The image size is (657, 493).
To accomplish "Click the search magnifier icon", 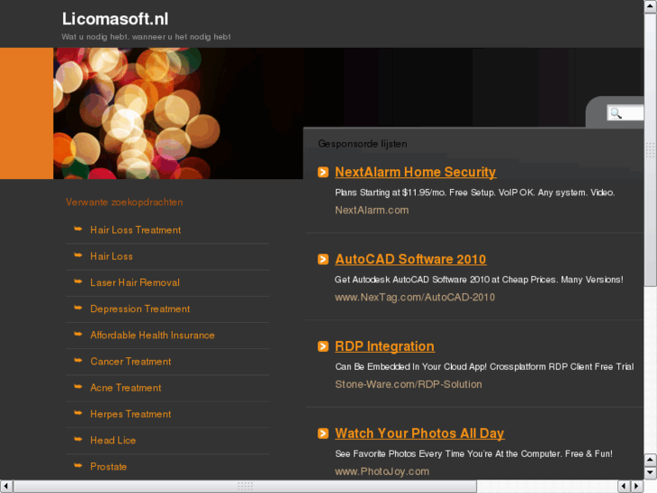I will coord(615,113).
